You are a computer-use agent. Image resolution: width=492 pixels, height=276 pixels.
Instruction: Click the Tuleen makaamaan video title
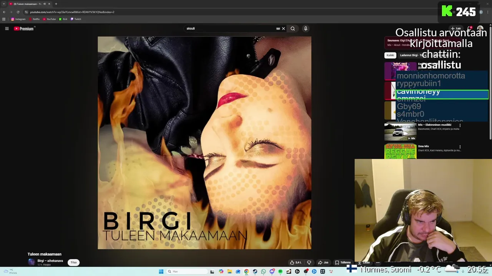(x=44, y=254)
